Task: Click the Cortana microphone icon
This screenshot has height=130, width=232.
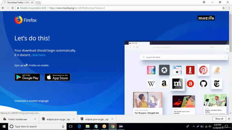Action: [63, 126]
